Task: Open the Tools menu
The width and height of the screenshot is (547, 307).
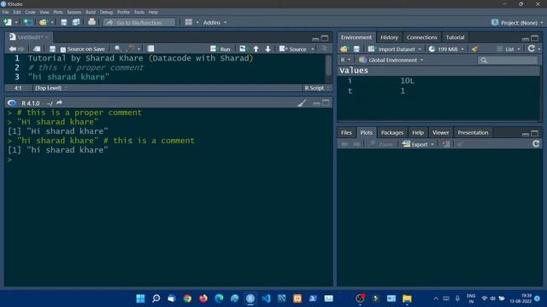Action: tap(138, 12)
